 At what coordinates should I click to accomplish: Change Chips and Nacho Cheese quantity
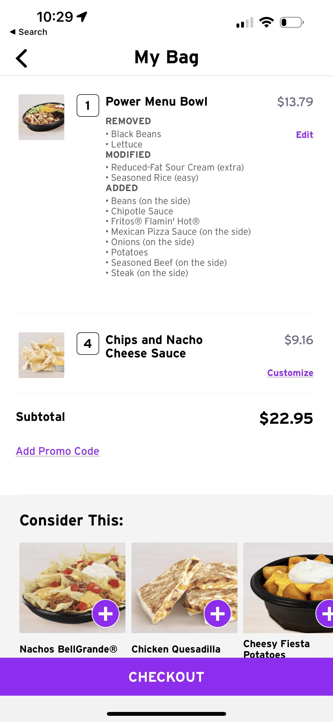pyautogui.click(x=88, y=344)
